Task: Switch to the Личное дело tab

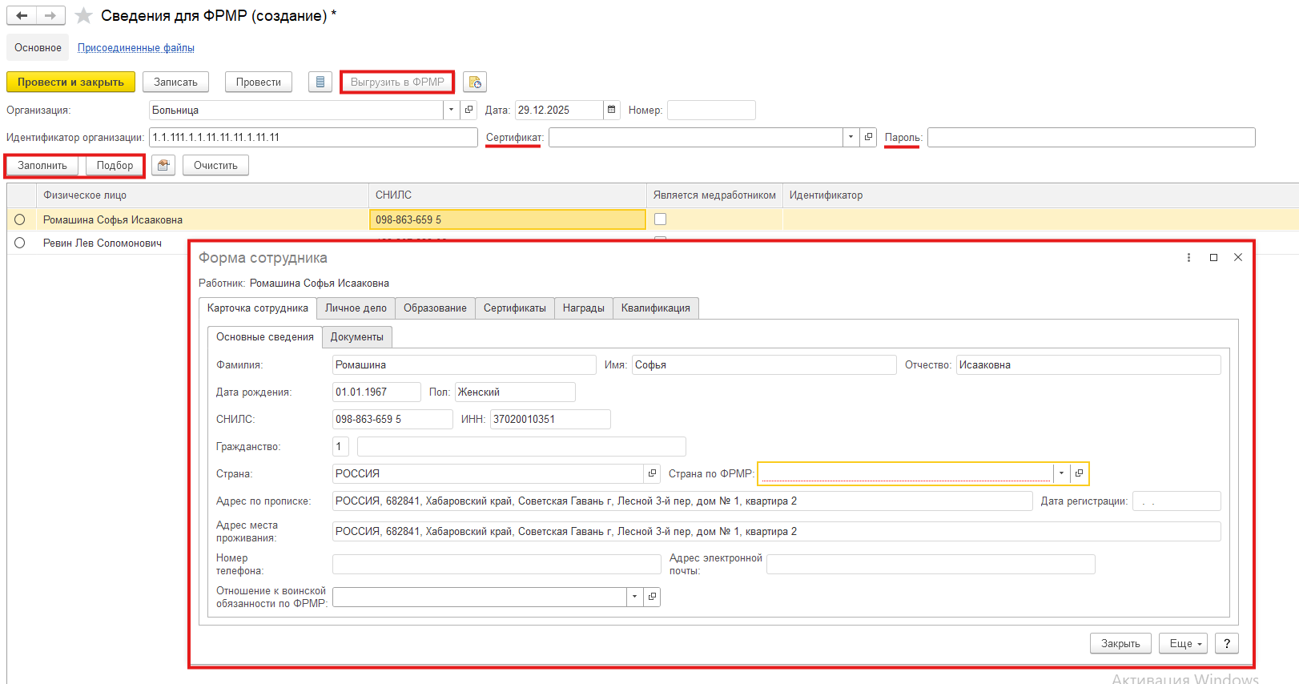Action: [356, 308]
